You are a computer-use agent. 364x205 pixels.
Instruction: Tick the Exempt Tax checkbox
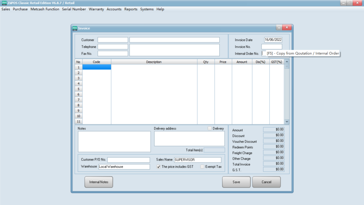point(202,167)
